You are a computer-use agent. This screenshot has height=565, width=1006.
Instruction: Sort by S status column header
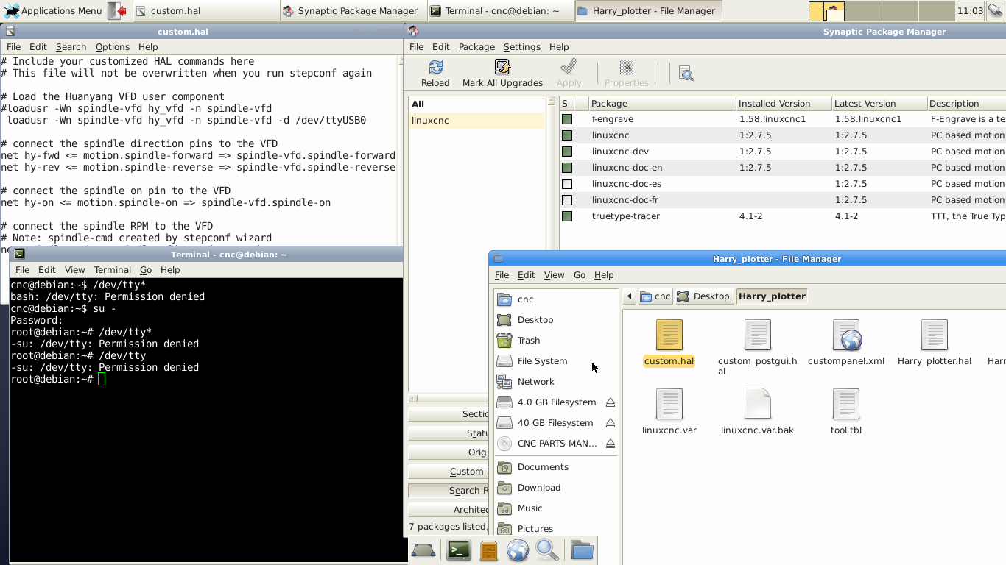tap(566, 103)
